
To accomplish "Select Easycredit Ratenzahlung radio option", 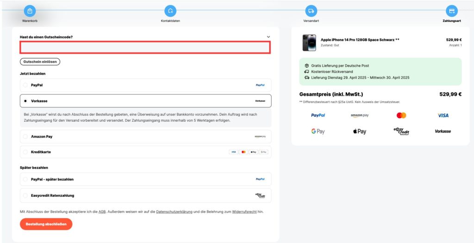I will (x=25, y=195).
